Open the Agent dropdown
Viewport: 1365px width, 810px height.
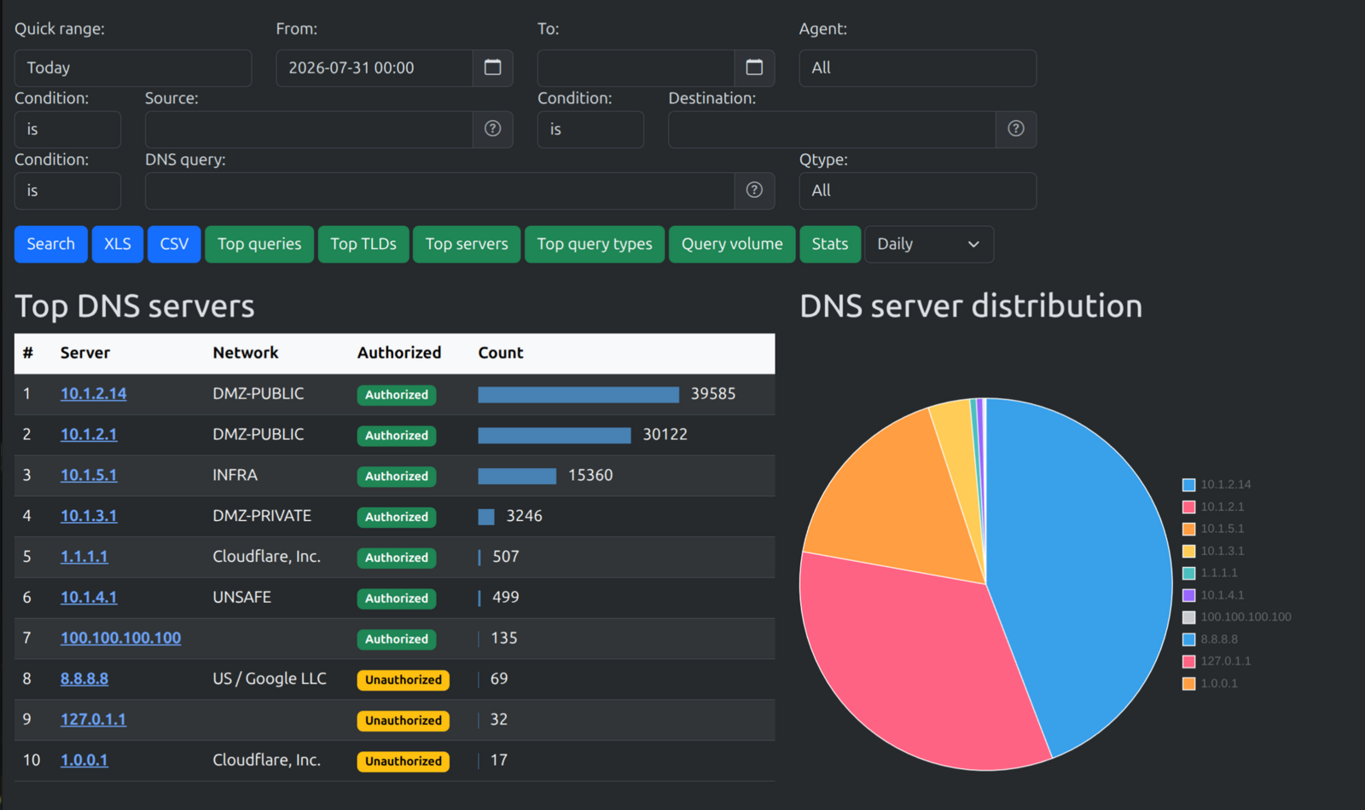click(918, 67)
